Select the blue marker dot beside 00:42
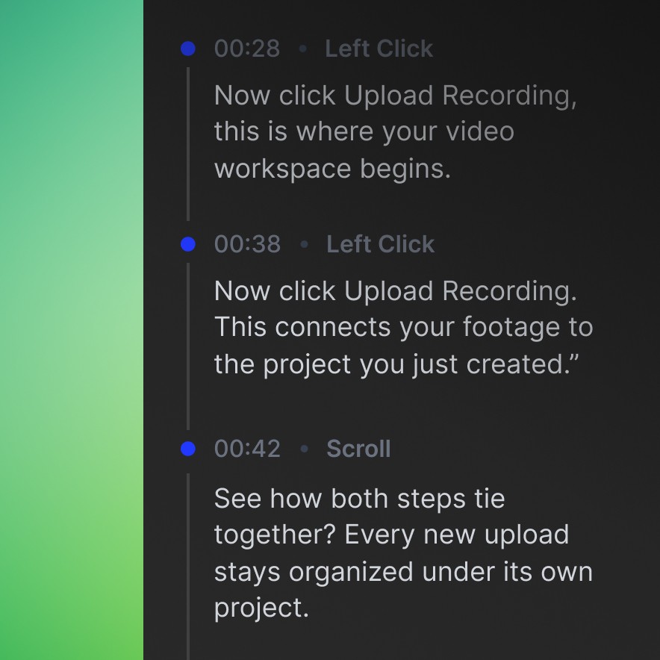The height and width of the screenshot is (660, 660). [x=187, y=449]
